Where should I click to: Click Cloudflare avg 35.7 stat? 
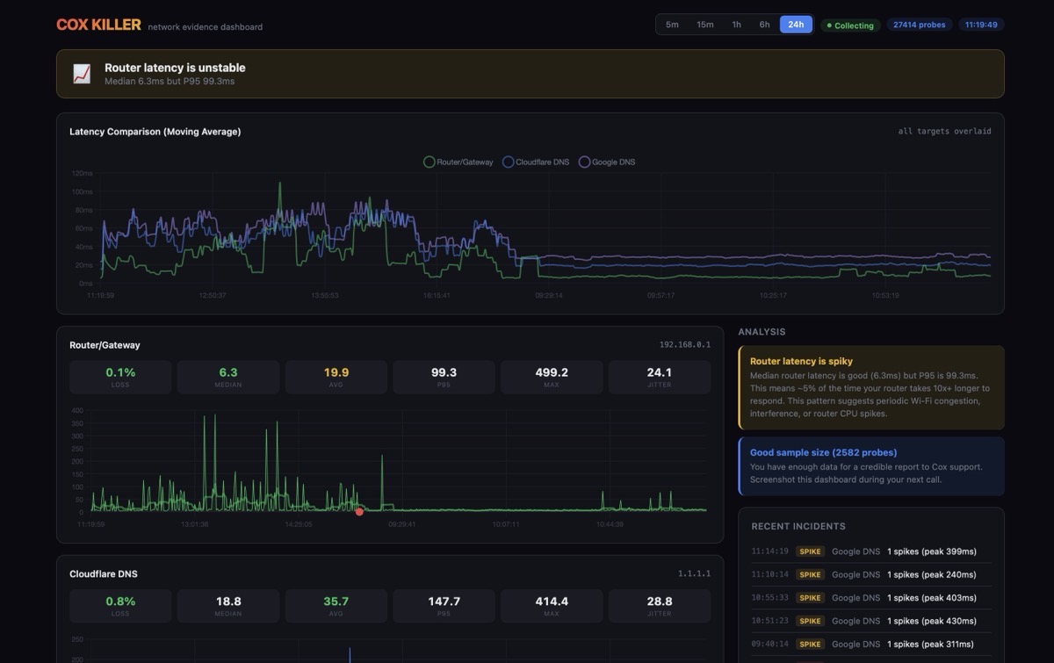pyautogui.click(x=336, y=606)
